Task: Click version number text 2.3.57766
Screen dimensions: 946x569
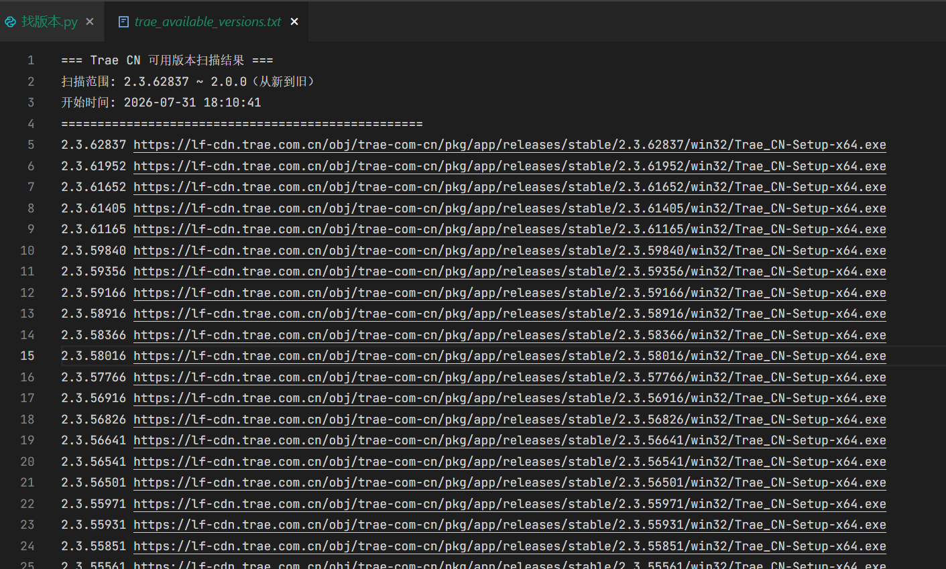Action: click(x=93, y=377)
